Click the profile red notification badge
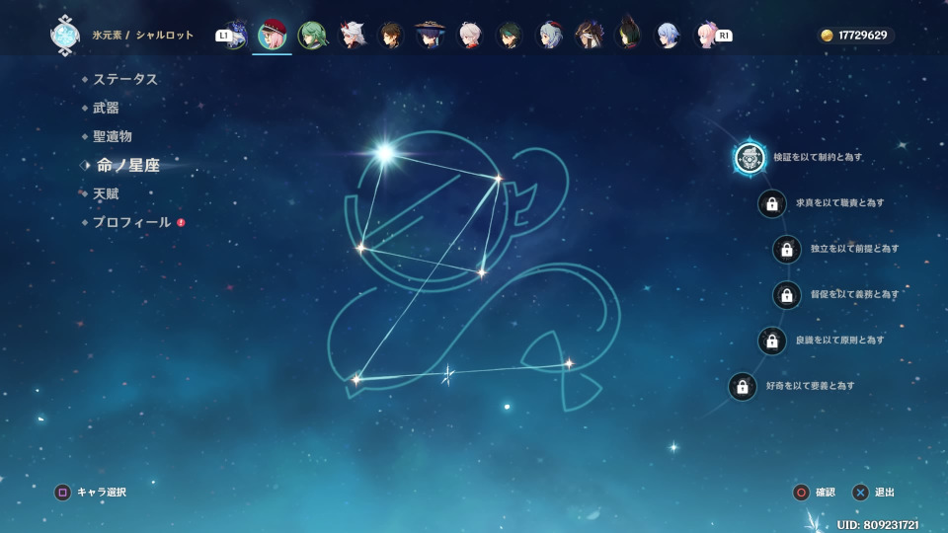The image size is (948, 533). [x=181, y=222]
